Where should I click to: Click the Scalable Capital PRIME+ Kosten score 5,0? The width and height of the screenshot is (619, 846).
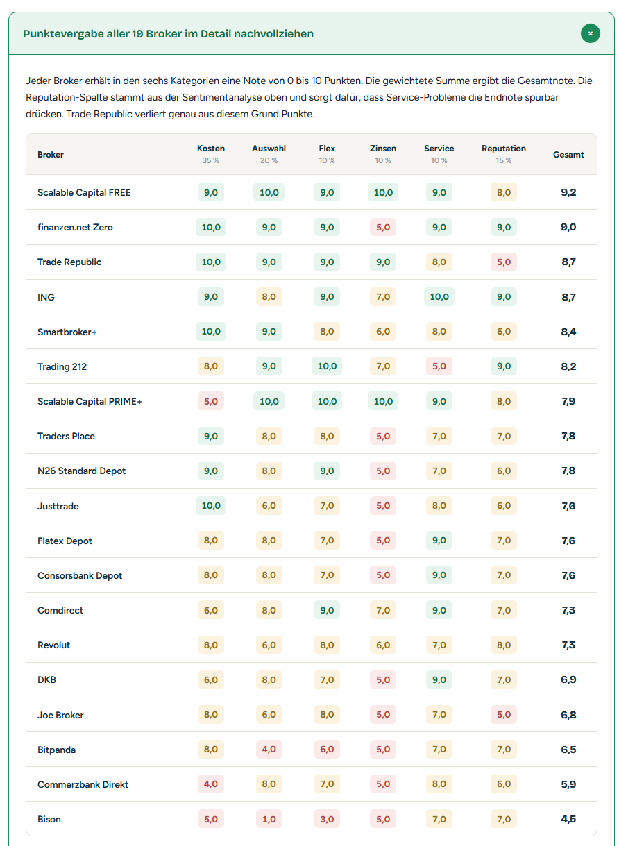(211, 401)
